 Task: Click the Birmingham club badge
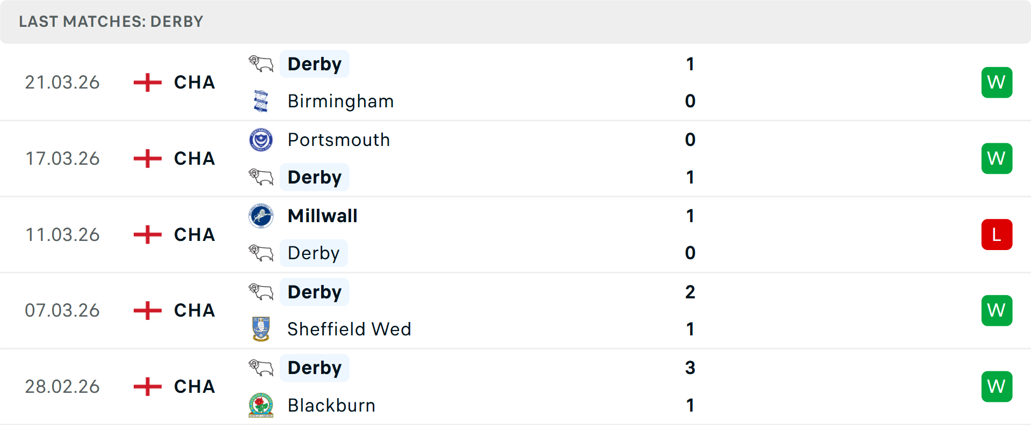pos(260,101)
